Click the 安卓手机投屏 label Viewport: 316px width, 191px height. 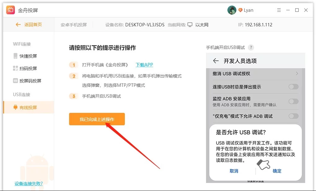pos(74,24)
